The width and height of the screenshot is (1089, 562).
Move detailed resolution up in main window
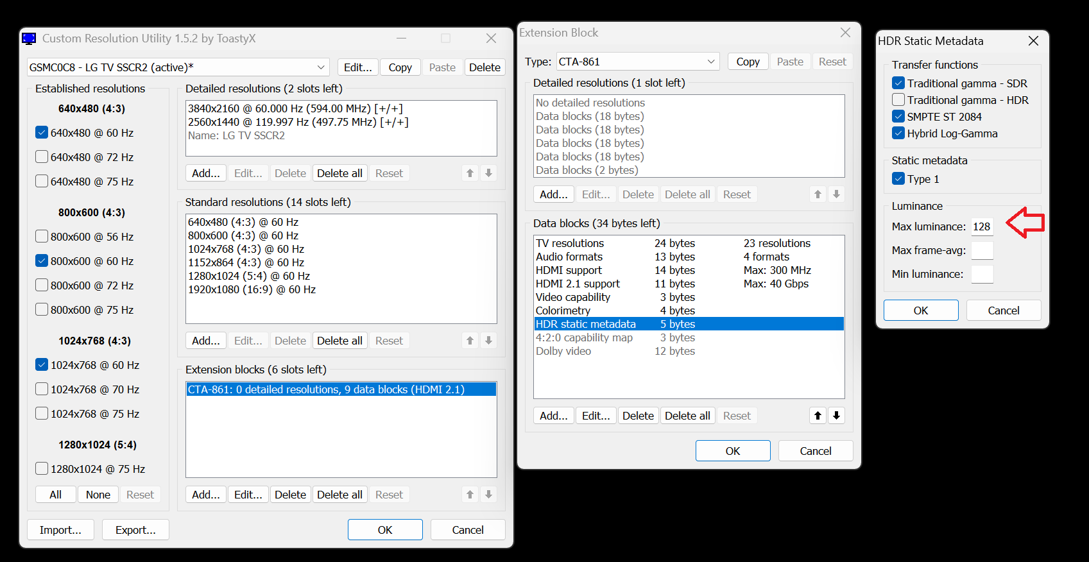(x=470, y=173)
